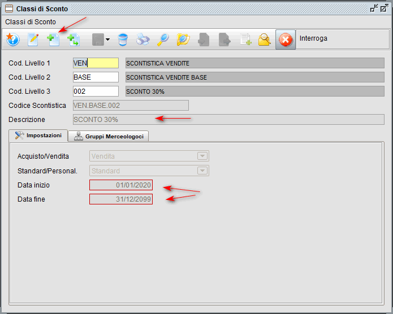Screen dimensions: 393x314
Task: Click the edit pencil document icon
Action: coord(33,40)
